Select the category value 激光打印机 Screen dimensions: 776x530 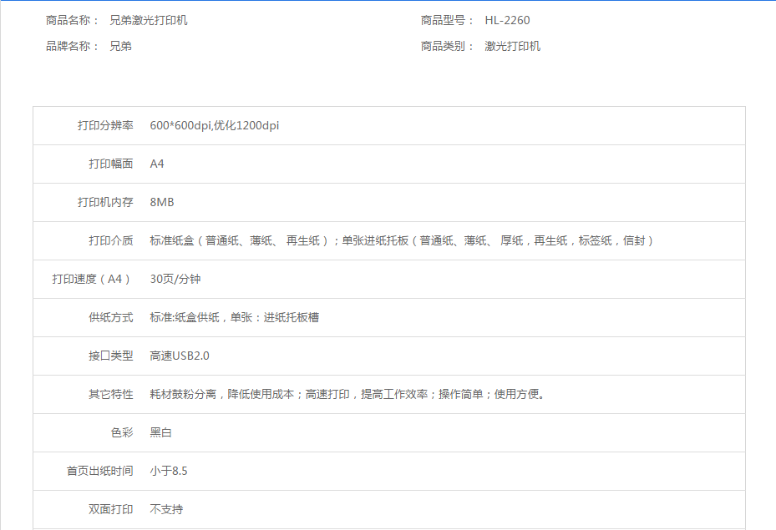(x=513, y=46)
